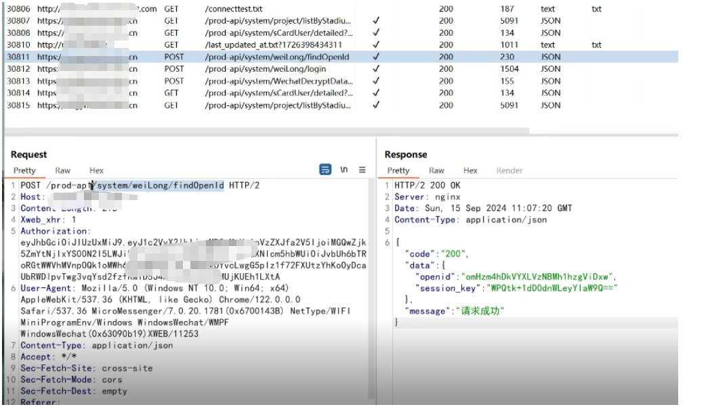Click checkmark on row 30815 listByStadiu
The width and height of the screenshot is (708, 409).
pyautogui.click(x=376, y=105)
